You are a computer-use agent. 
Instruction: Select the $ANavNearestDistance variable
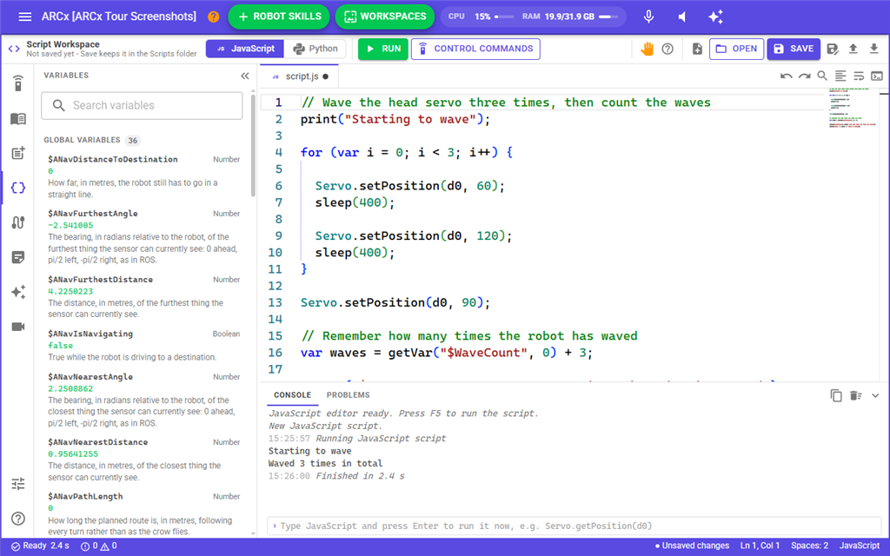pos(144,460)
